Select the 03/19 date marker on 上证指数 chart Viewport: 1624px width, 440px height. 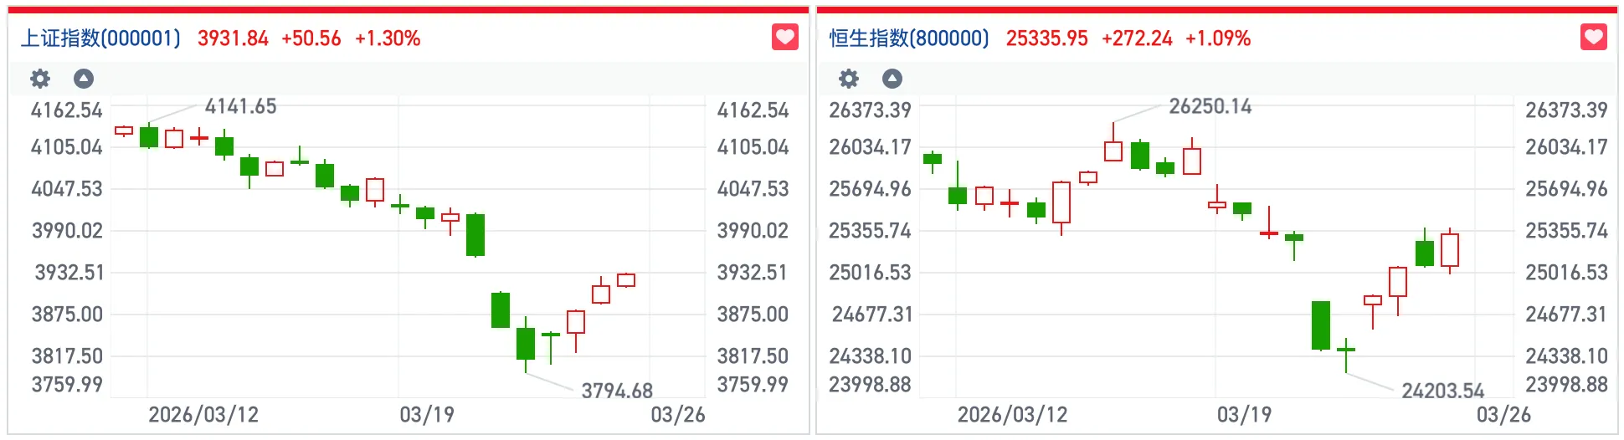pyautogui.click(x=427, y=415)
